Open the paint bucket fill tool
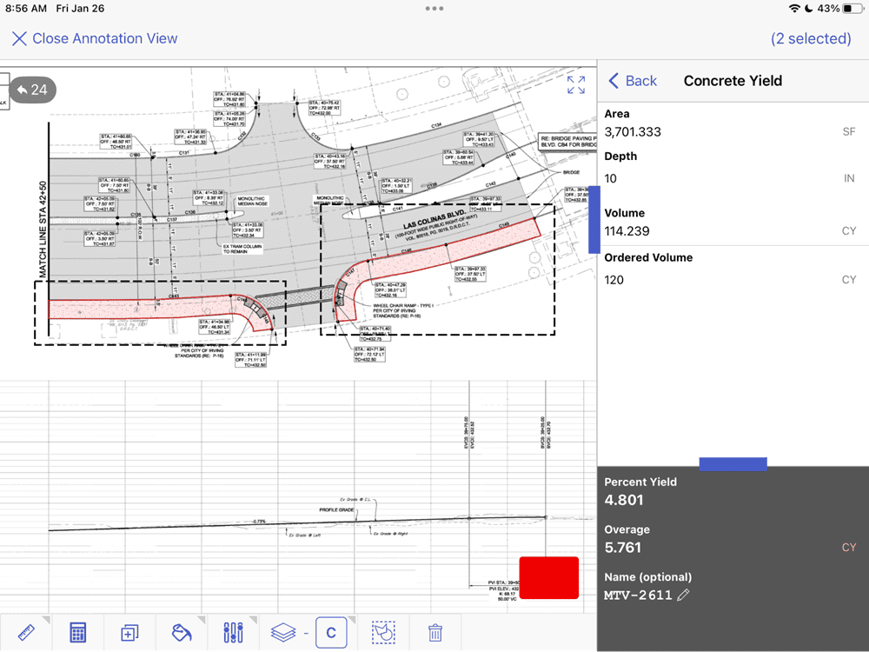This screenshot has width=869, height=652. (x=182, y=632)
